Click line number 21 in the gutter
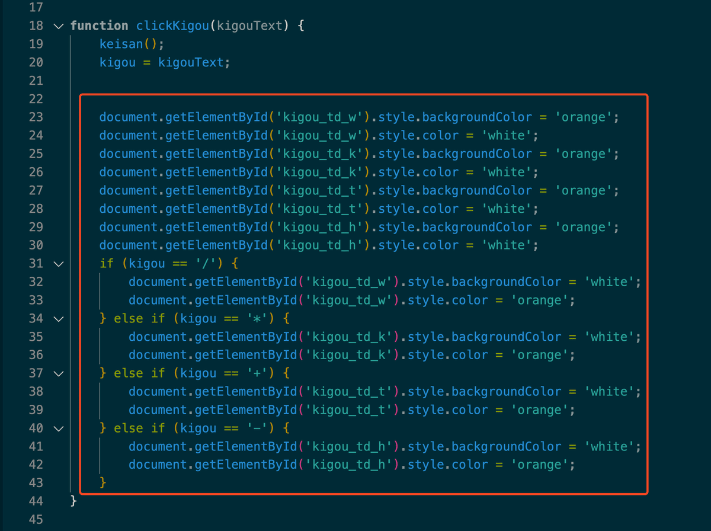Viewport: 711px width, 531px height. [36, 81]
